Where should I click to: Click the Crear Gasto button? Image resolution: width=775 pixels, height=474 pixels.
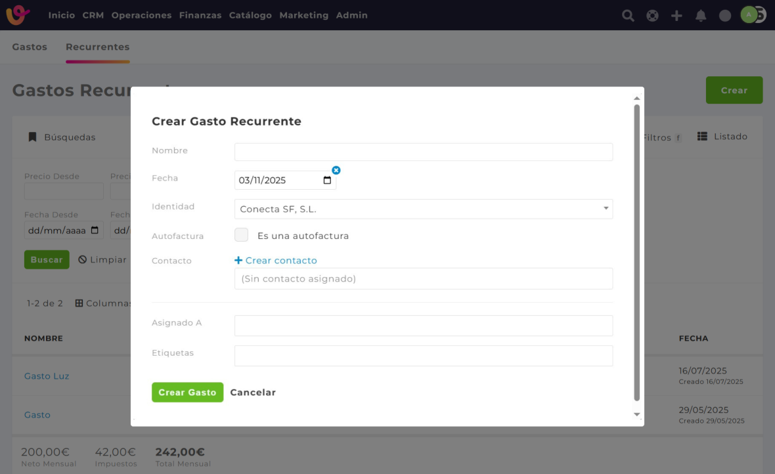187,392
